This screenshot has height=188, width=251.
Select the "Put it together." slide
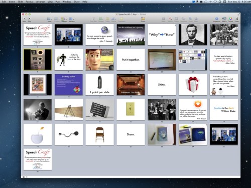pos(131,60)
